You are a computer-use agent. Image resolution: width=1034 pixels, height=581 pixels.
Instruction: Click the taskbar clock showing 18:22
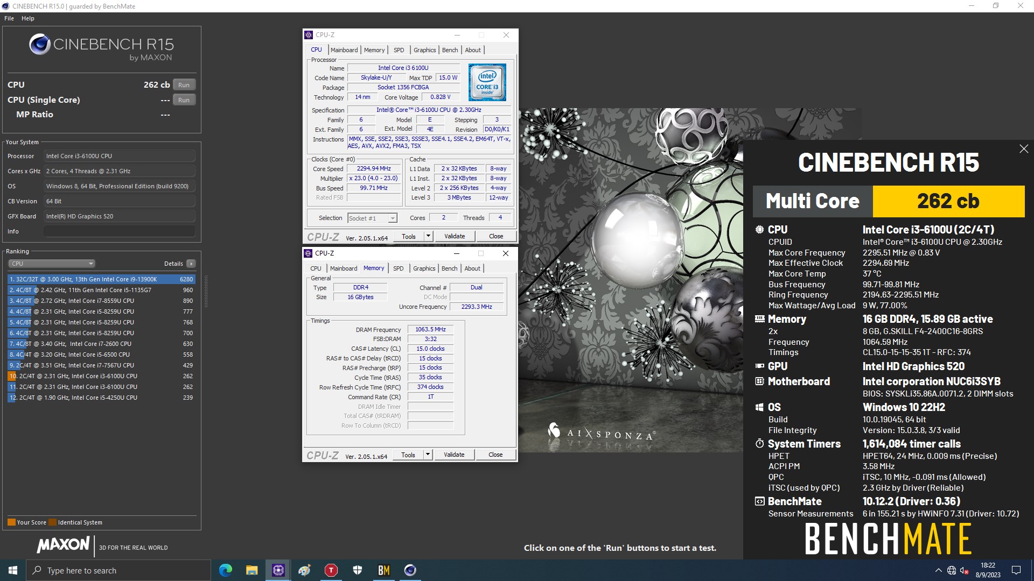pyautogui.click(x=988, y=570)
